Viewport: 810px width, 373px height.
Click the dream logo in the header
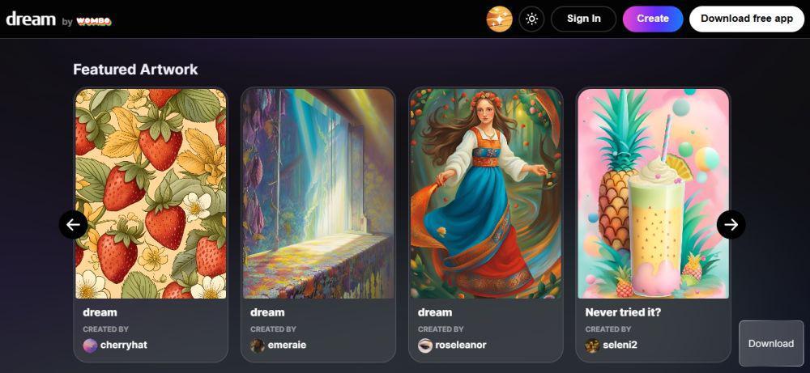[31, 19]
